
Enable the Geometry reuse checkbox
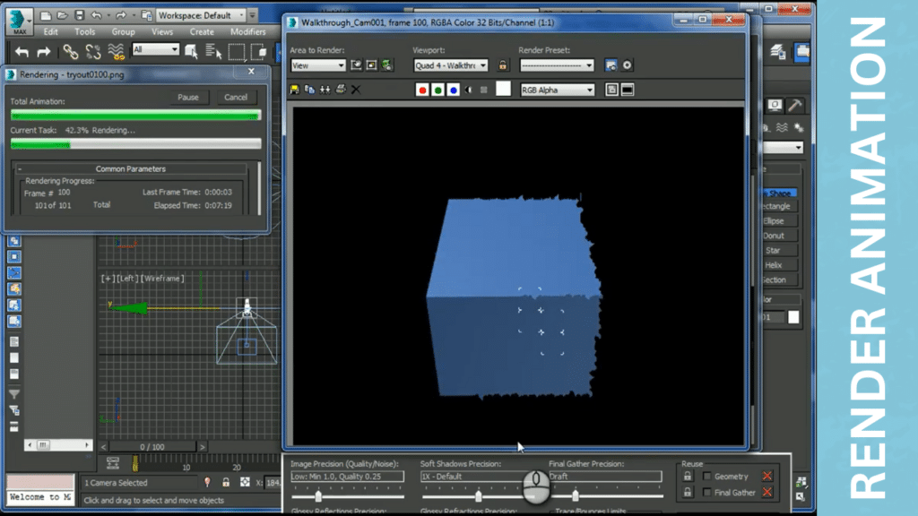pos(707,477)
